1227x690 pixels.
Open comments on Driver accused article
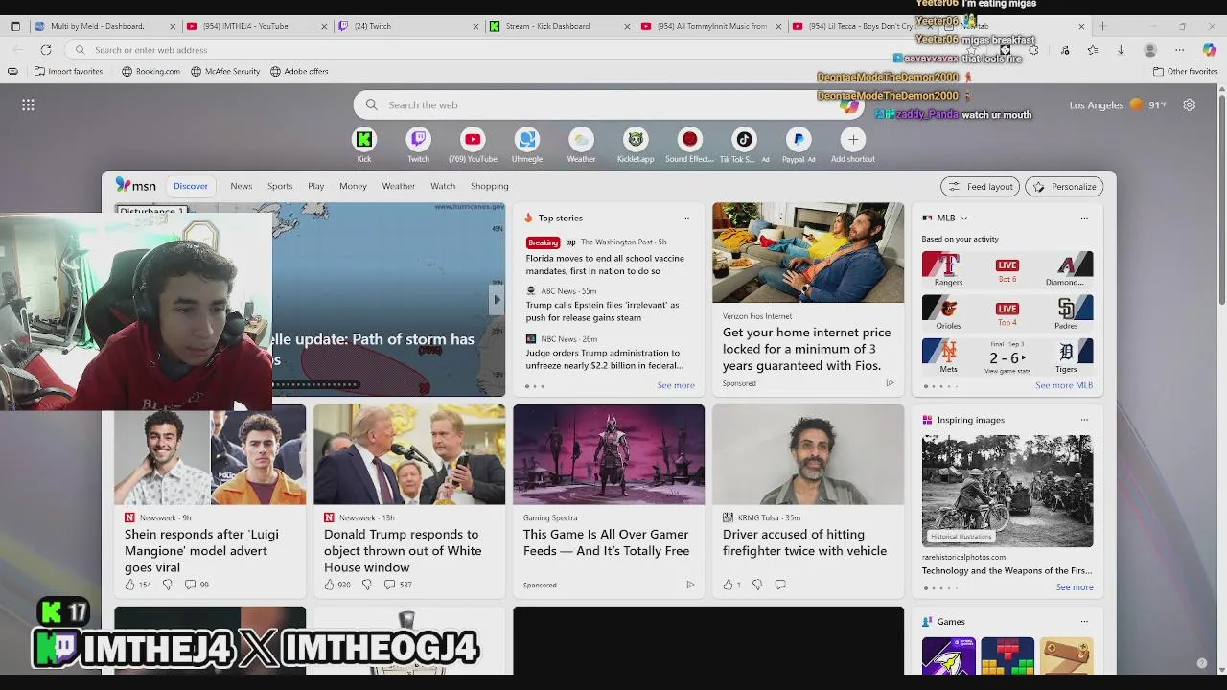coord(780,585)
